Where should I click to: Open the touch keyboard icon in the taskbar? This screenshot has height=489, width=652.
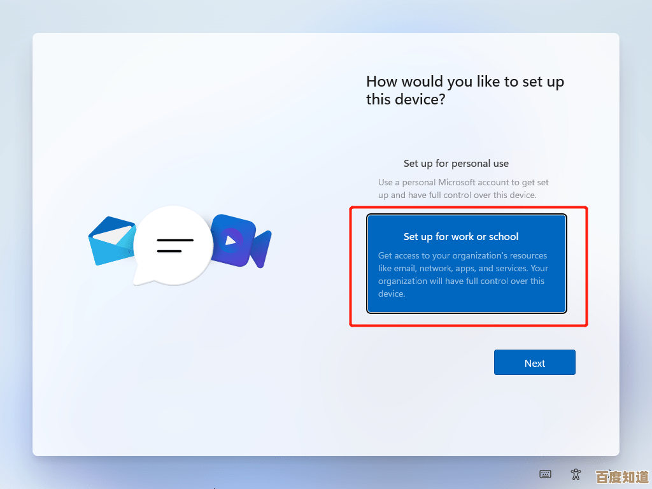(x=545, y=474)
